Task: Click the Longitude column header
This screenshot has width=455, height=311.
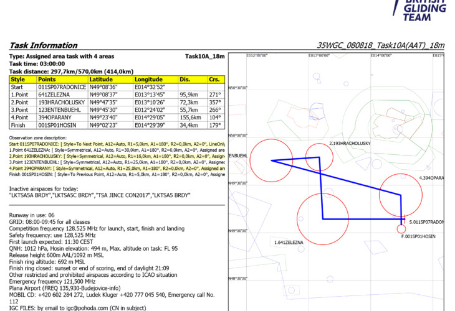Action: click(x=148, y=80)
